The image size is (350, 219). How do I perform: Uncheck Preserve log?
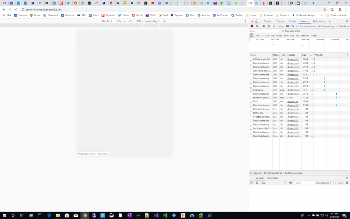(320, 26)
